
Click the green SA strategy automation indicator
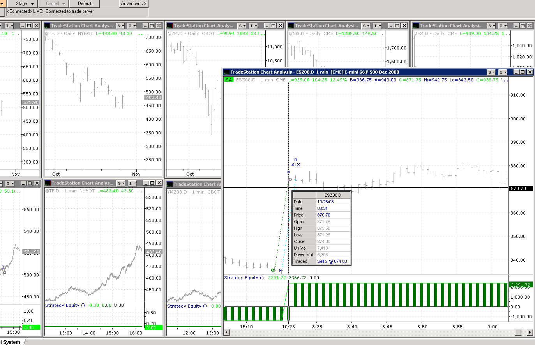pos(229,80)
